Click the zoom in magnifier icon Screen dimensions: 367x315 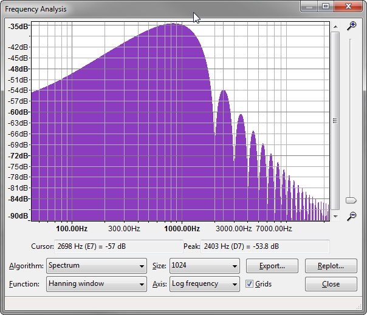point(351,26)
